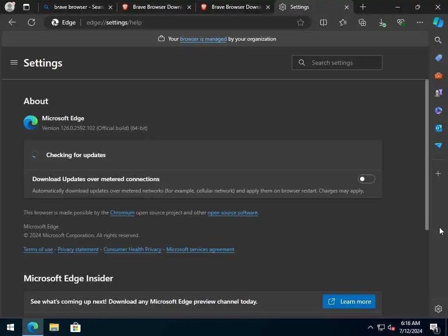This screenshot has height=336, width=448.
Task: Open the Microsoft services agreement link
Action: click(x=200, y=249)
